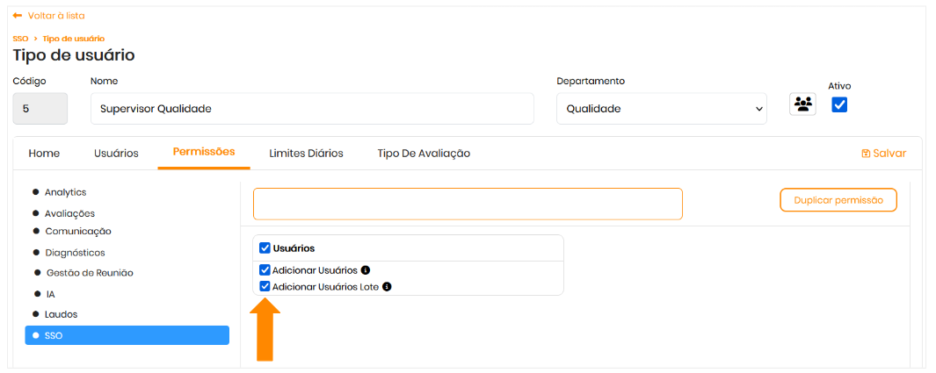Disable the Adicionar Usuários Lote checkbox
The width and height of the screenshot is (936, 373).
click(265, 286)
